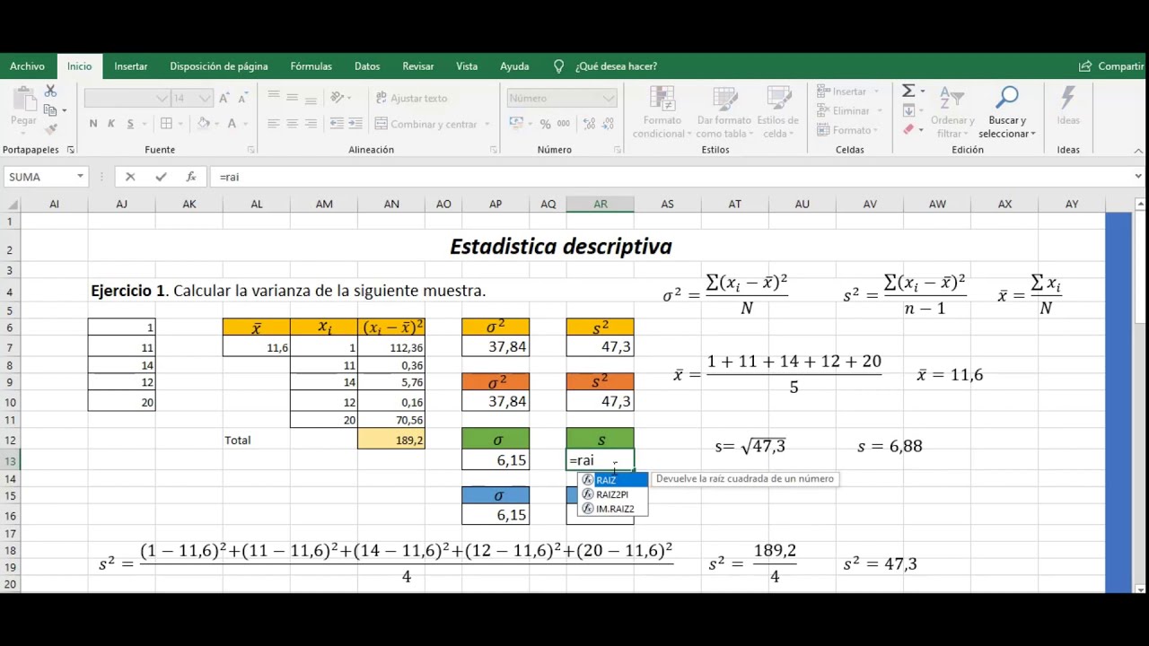
Task: Center text horizontally
Action: tap(293, 124)
